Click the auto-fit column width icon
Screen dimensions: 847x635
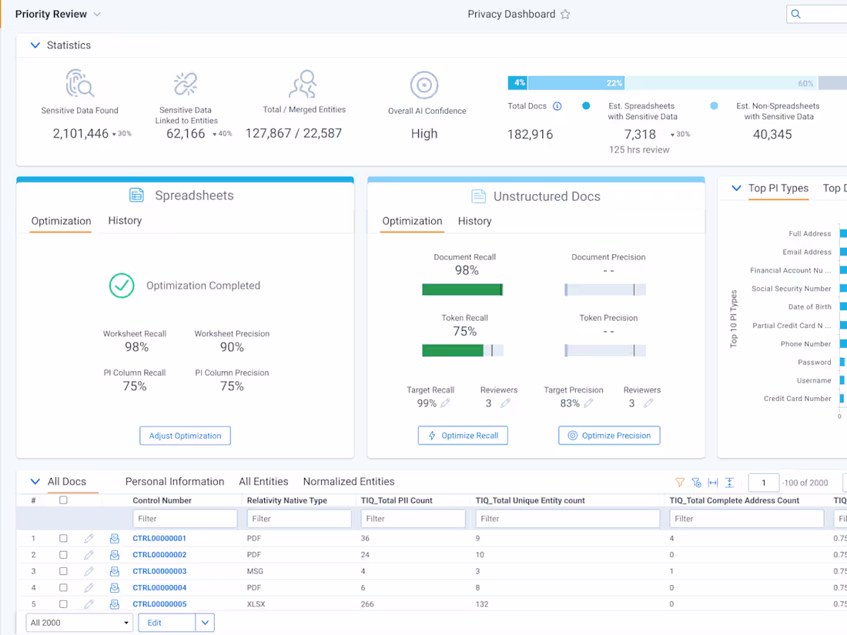click(x=713, y=482)
